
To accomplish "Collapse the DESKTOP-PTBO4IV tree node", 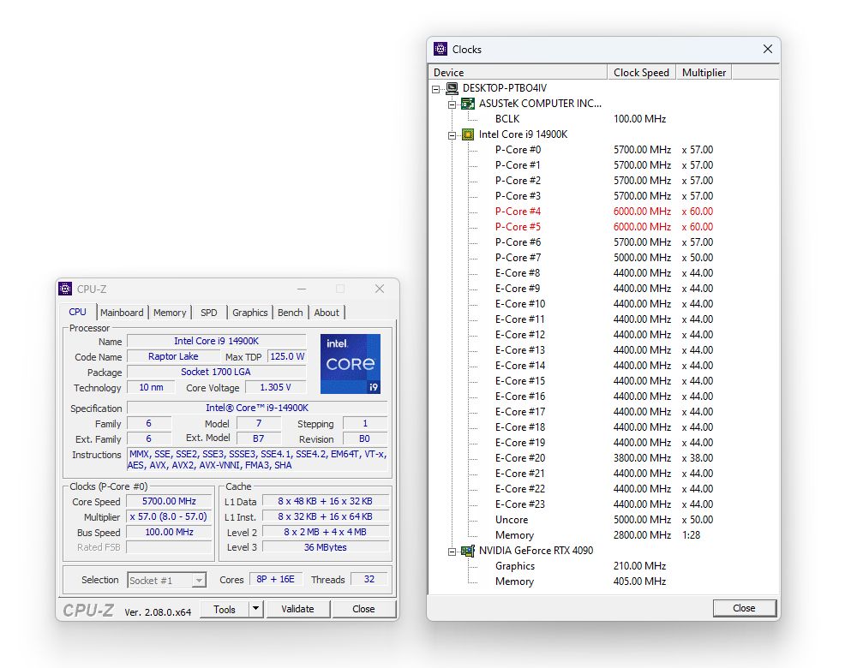I will [x=435, y=88].
